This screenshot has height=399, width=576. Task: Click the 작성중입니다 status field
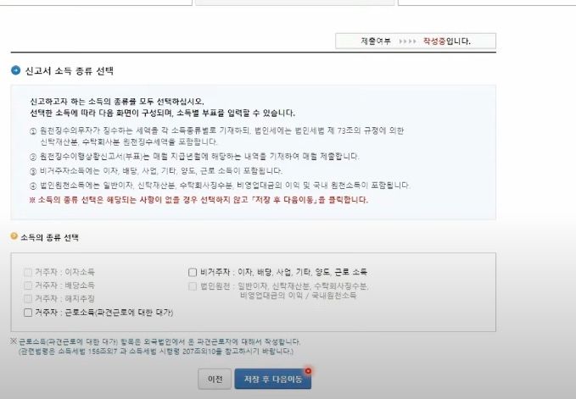pos(447,41)
